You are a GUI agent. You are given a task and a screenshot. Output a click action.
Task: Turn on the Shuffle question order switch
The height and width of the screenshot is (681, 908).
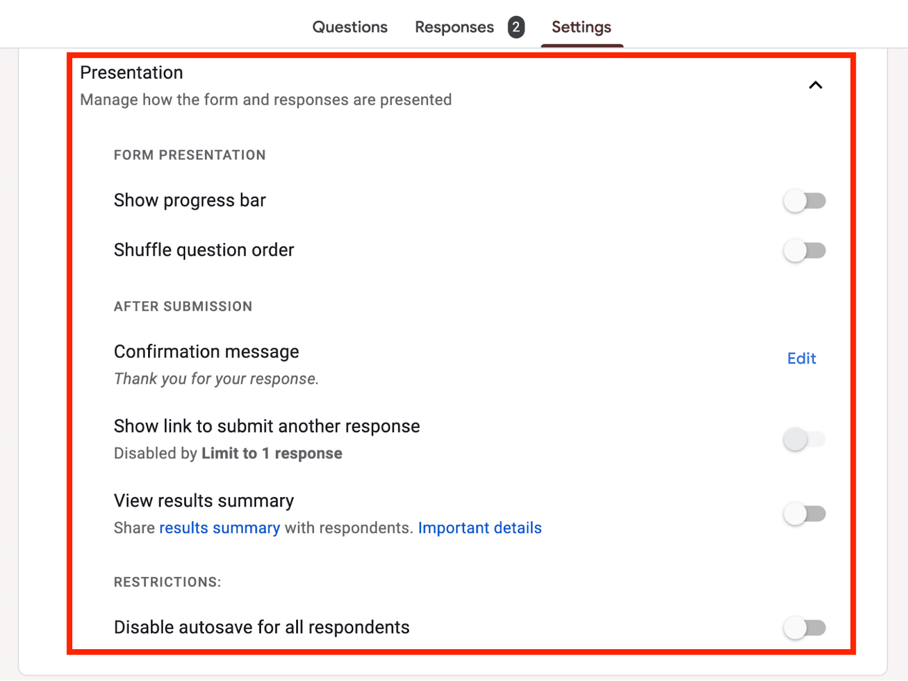(x=804, y=251)
